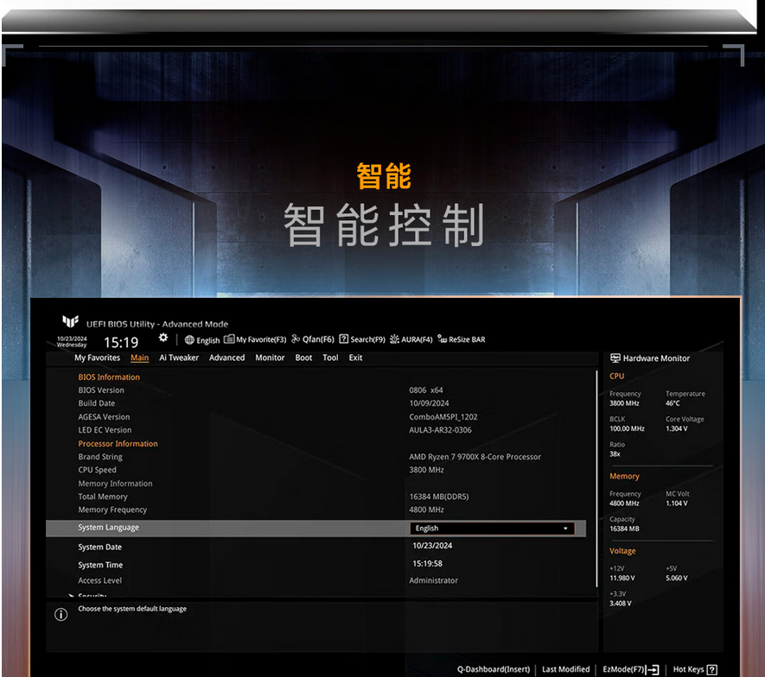Open the Tool tab
765x677 pixels.
point(330,357)
